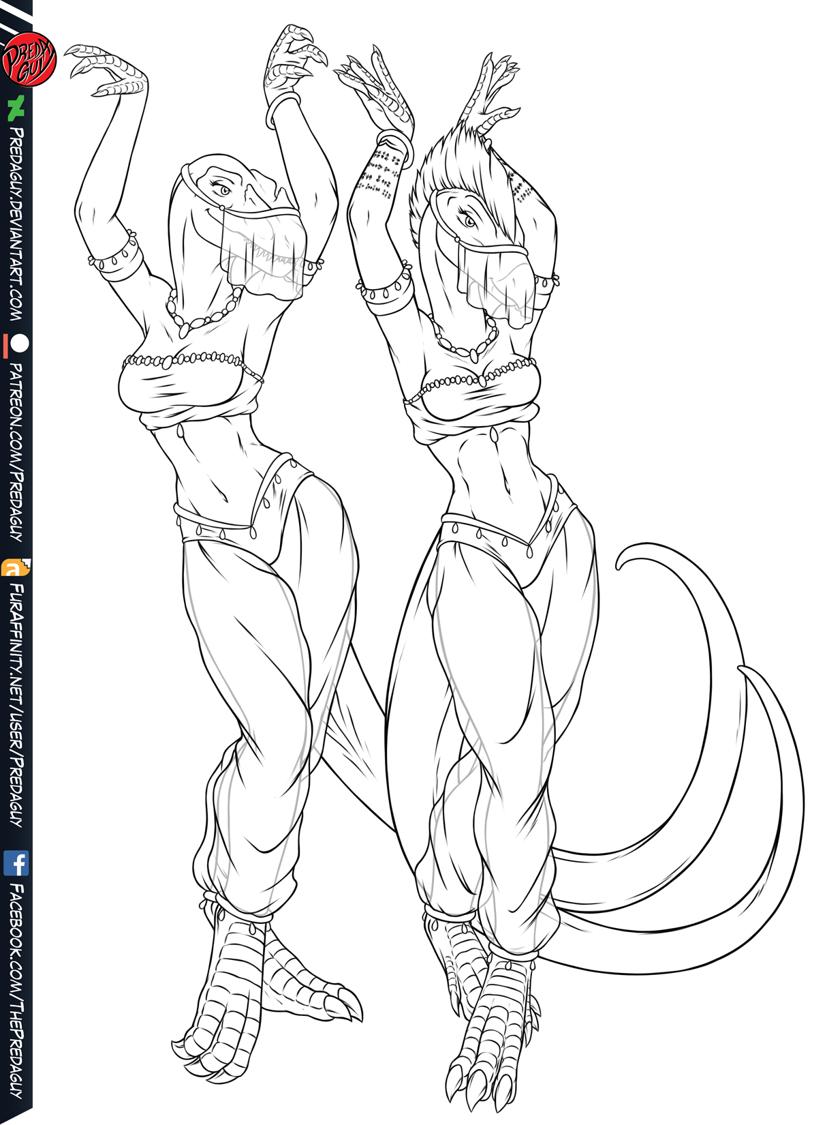Select the left dancer's face veil
Viewport: 827px width, 1125px height.
[x=267, y=254]
